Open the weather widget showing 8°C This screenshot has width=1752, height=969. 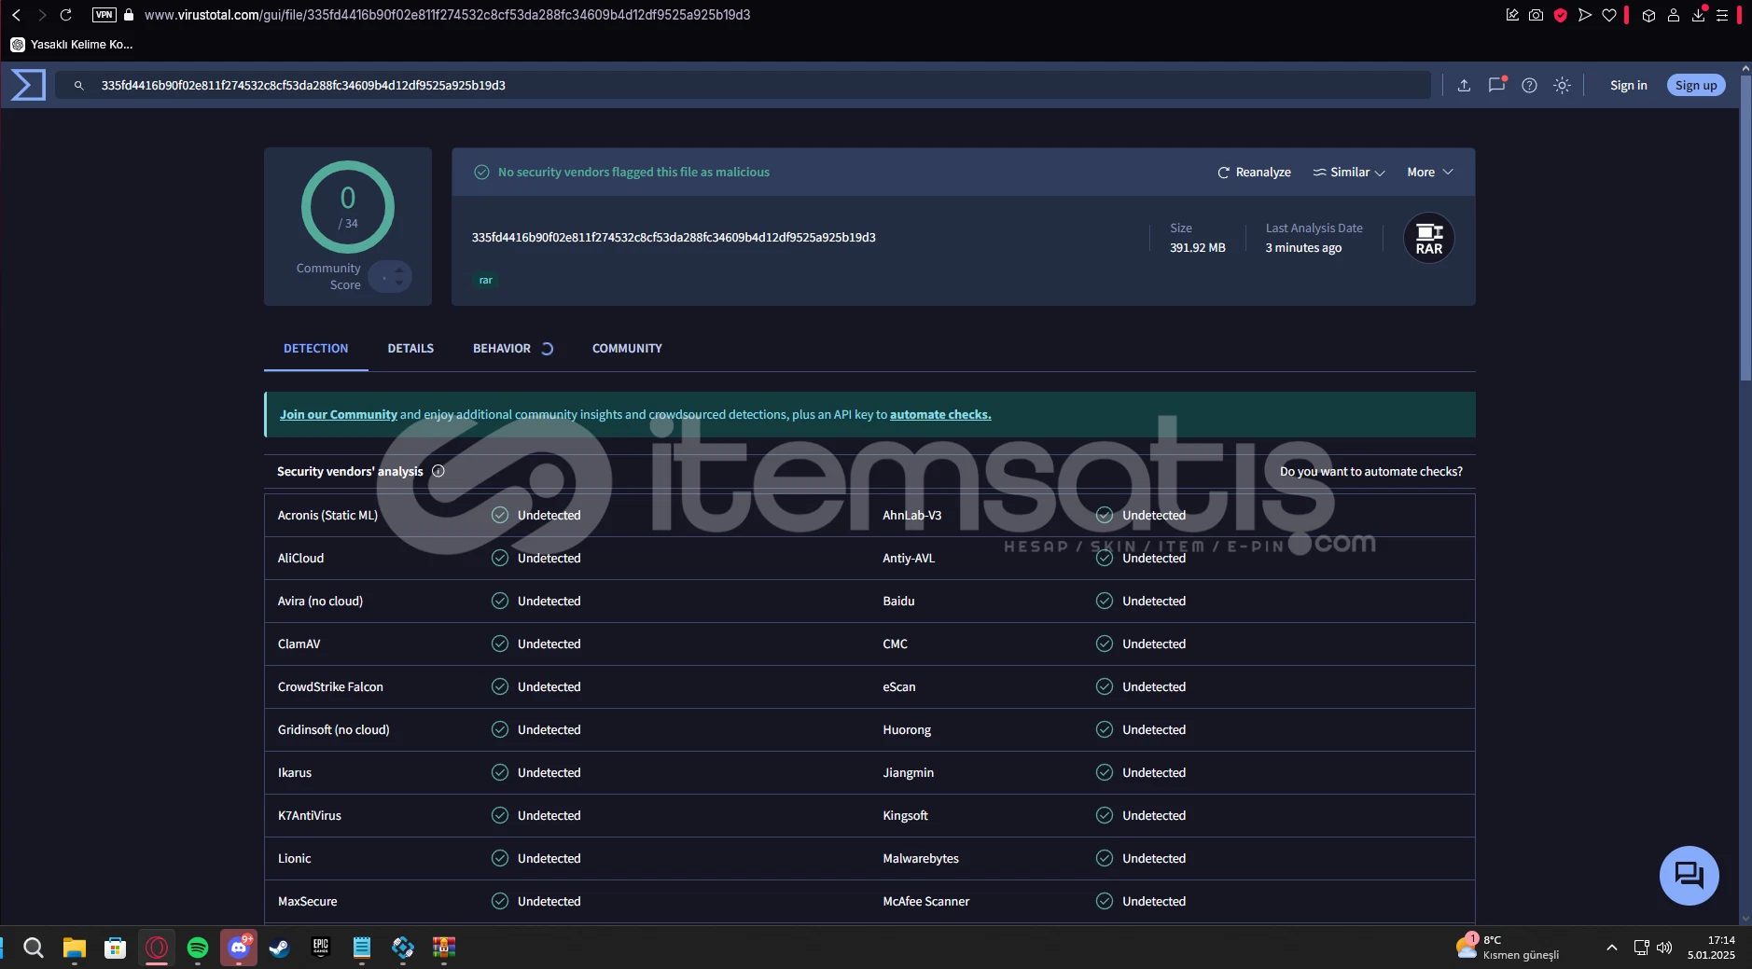click(x=1508, y=948)
